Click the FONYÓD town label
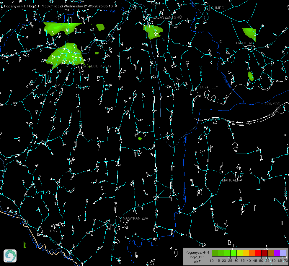The image size is (289, 266). tap(272, 104)
